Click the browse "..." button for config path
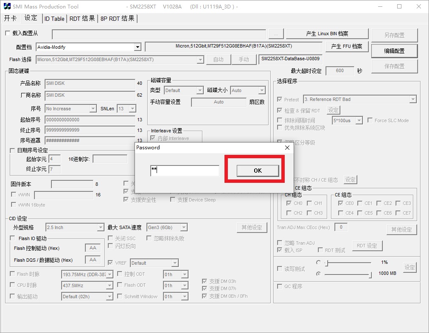The image size is (429, 333). point(276,34)
